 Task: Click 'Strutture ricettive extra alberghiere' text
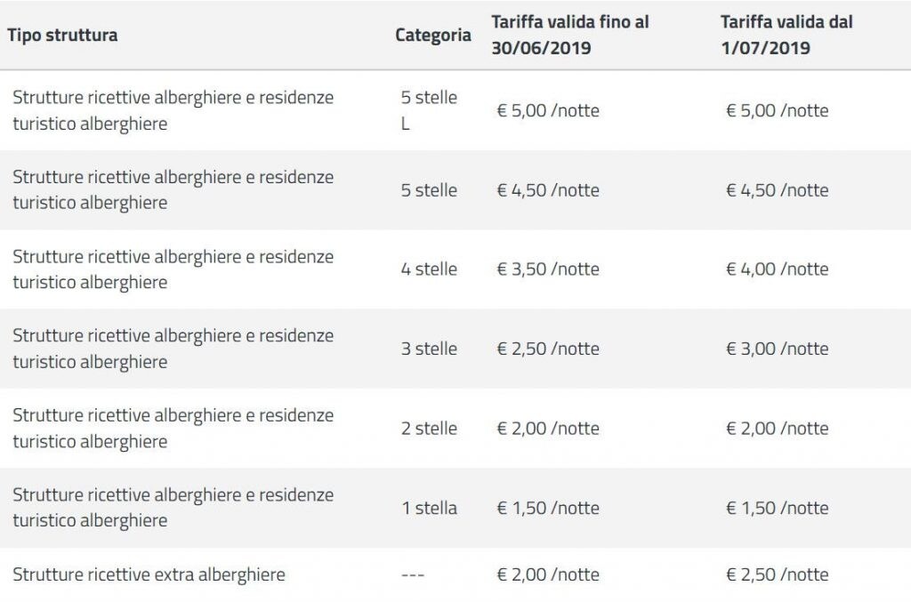click(149, 574)
